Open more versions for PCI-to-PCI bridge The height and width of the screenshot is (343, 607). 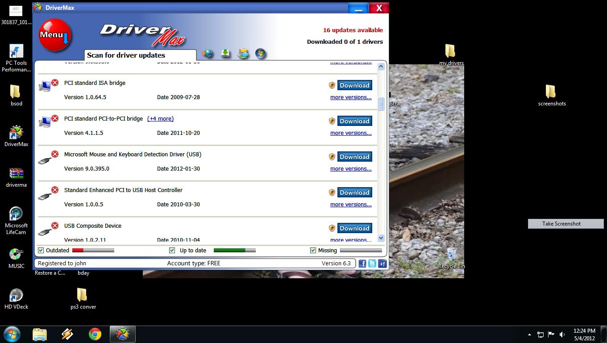[351, 133]
